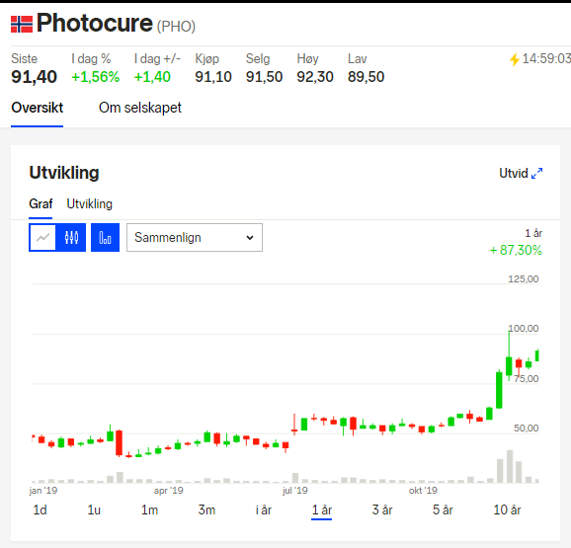The image size is (571, 548).
Task: Click the okt '19 axis label
Action: coord(423,491)
